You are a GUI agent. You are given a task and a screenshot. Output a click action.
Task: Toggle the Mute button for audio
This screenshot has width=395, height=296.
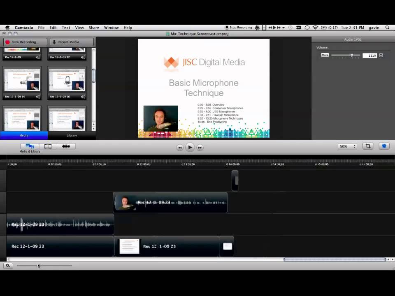click(325, 55)
